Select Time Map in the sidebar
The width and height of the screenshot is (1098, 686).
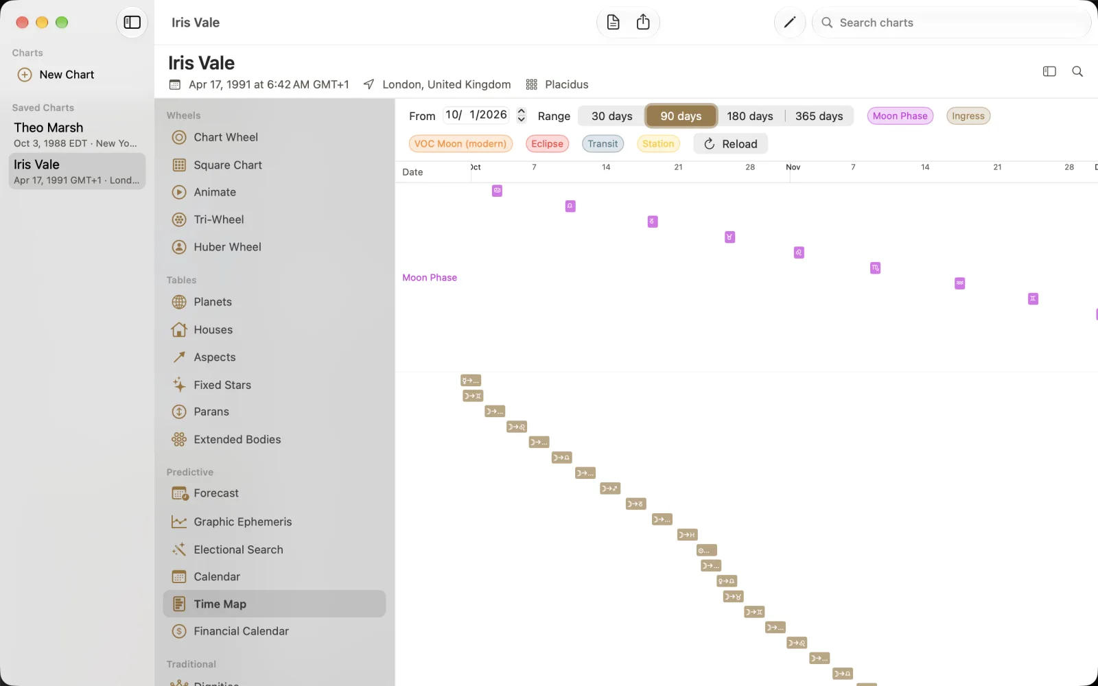coord(274,604)
